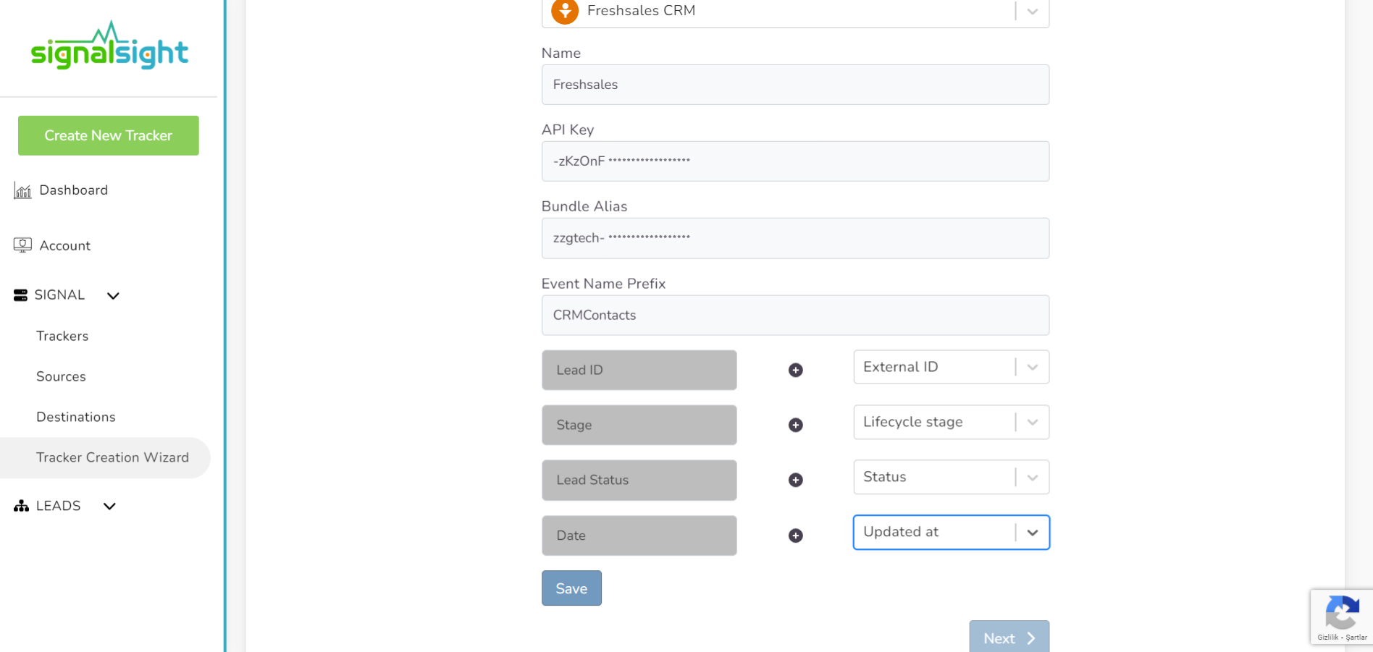
Task: Go to Trackers in sidebar
Action: coord(62,336)
